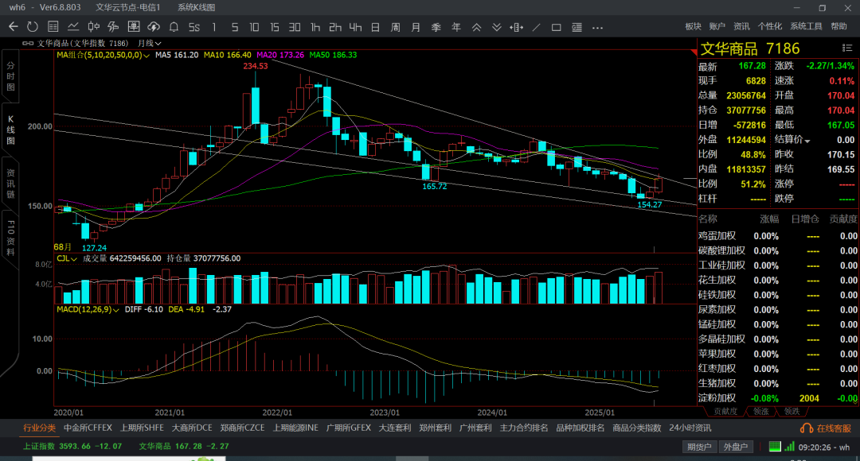Image resolution: width=860 pixels, height=461 pixels.
Task: Switch to daily 日 period
Action: 375,27
